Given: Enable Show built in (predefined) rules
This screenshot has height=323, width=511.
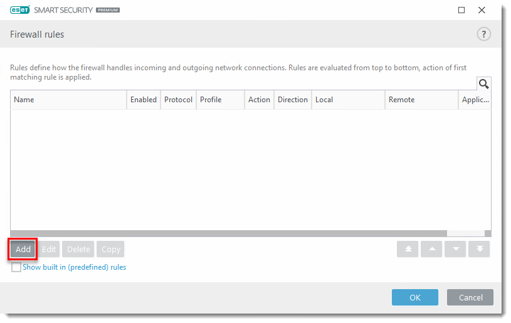Looking at the screenshot, I should point(16,267).
